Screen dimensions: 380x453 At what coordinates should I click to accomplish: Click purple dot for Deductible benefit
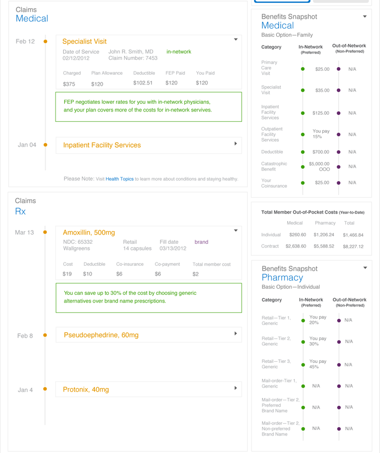click(339, 152)
